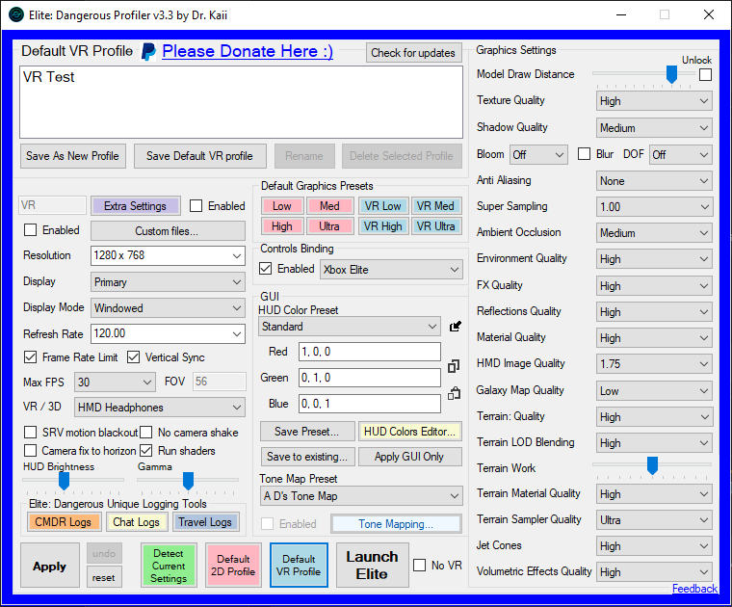This screenshot has height=607, width=732.
Task: Click the Model Draw Distance slider handle
Action: point(671,74)
